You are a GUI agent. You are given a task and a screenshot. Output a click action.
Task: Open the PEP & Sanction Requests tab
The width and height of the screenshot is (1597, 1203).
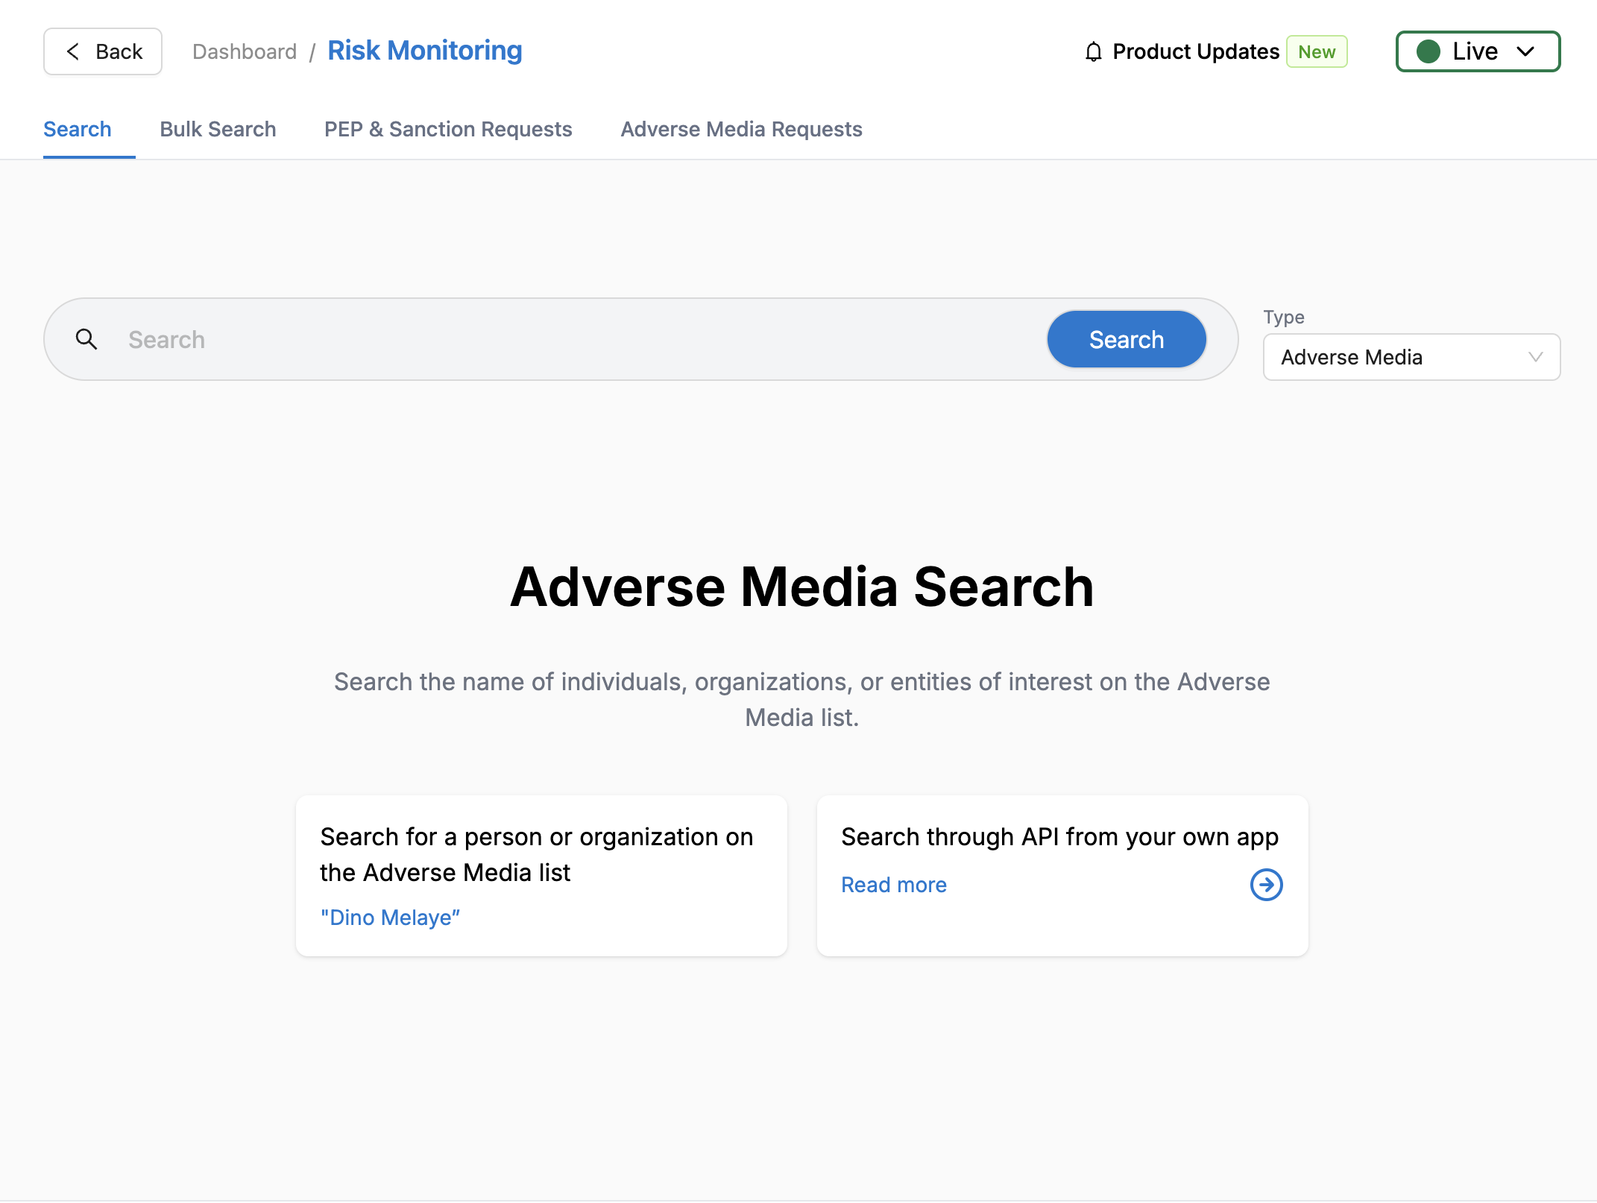(447, 129)
